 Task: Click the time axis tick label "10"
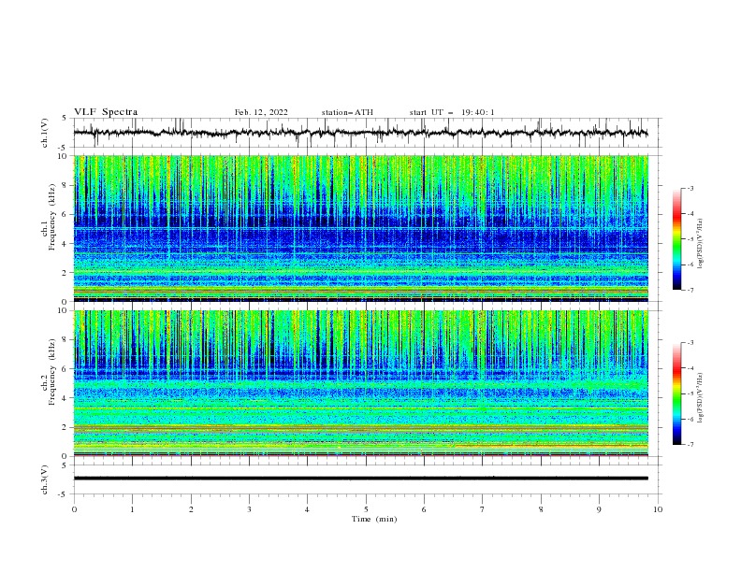[658, 509]
